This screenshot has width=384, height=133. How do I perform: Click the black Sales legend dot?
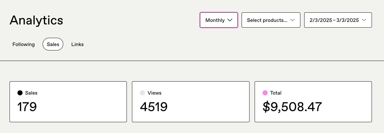[20, 93]
